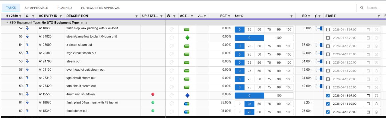Click blue milestone diamond for A115550

click(x=187, y=95)
